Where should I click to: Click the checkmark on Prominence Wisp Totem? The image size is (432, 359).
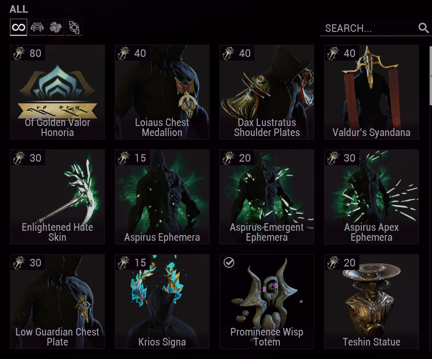229,262
